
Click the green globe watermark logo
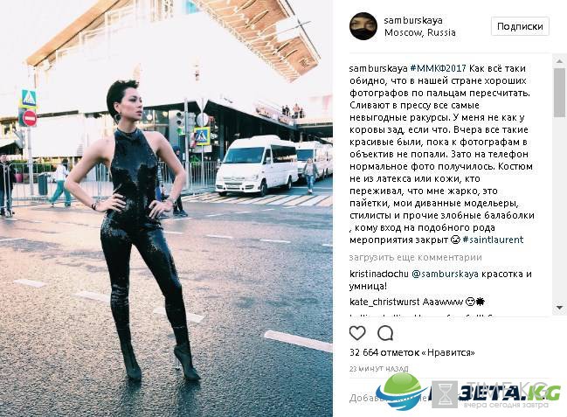point(401,392)
